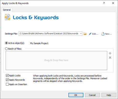
Task: Uncheck the Apply Locks checkbox
Action: coord(7,76)
